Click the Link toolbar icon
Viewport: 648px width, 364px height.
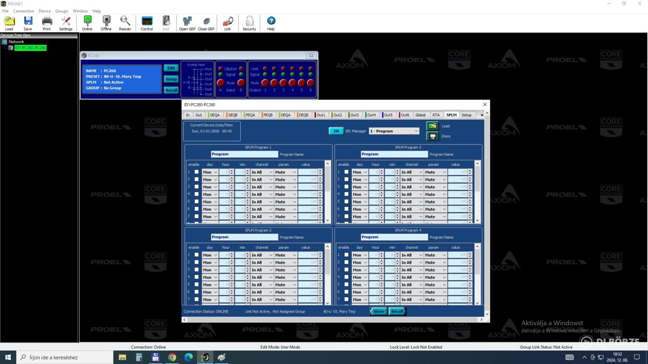click(x=228, y=23)
